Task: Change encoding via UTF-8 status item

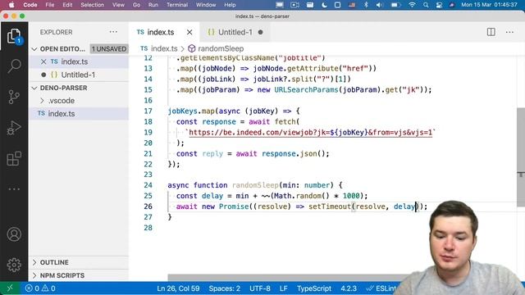Action: [x=260, y=288]
